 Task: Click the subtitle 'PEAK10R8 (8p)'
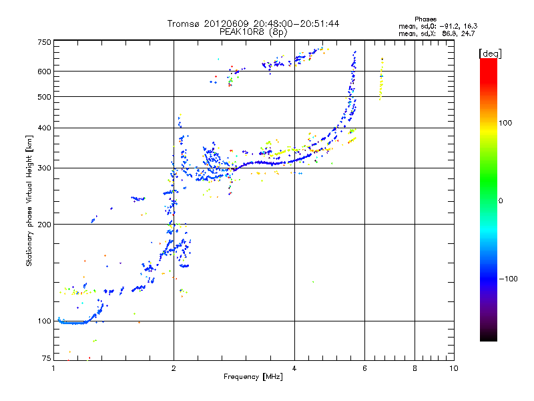253,31
